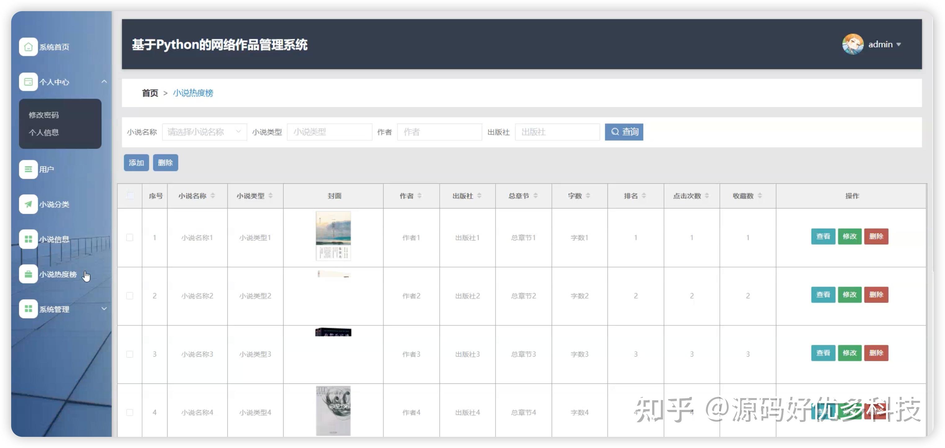Open 用户 management via its sidebar icon
Image resolution: width=945 pixels, height=448 pixels.
28,169
